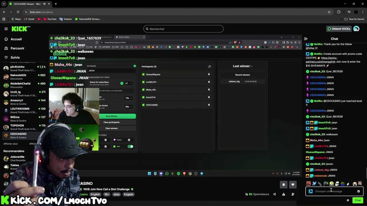367x206 pixels.
Task: Click the KICK logo
Action: click(x=21, y=29)
